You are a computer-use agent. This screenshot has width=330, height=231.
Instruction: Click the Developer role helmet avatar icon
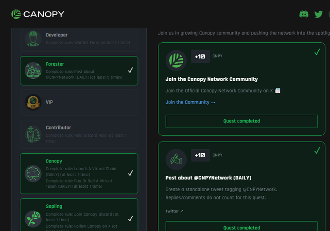click(x=33, y=38)
